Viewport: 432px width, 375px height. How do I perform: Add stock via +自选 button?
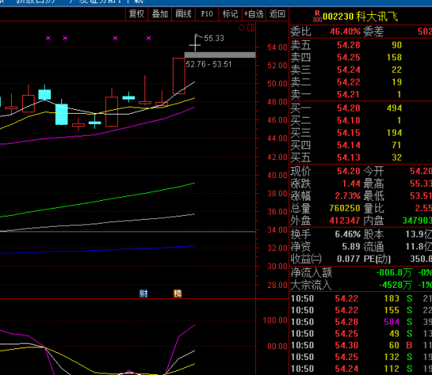tap(254, 14)
